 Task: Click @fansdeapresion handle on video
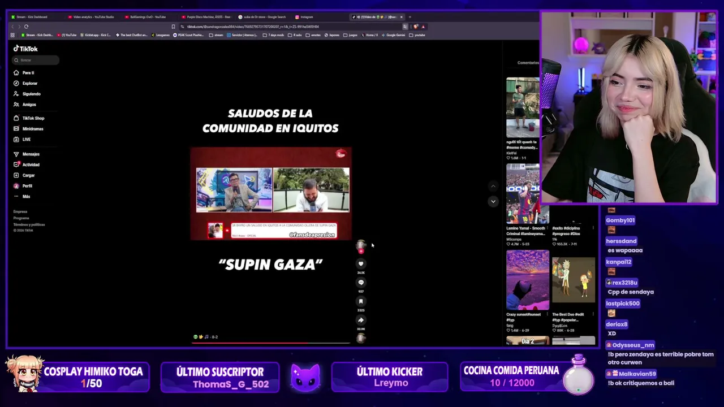point(312,235)
